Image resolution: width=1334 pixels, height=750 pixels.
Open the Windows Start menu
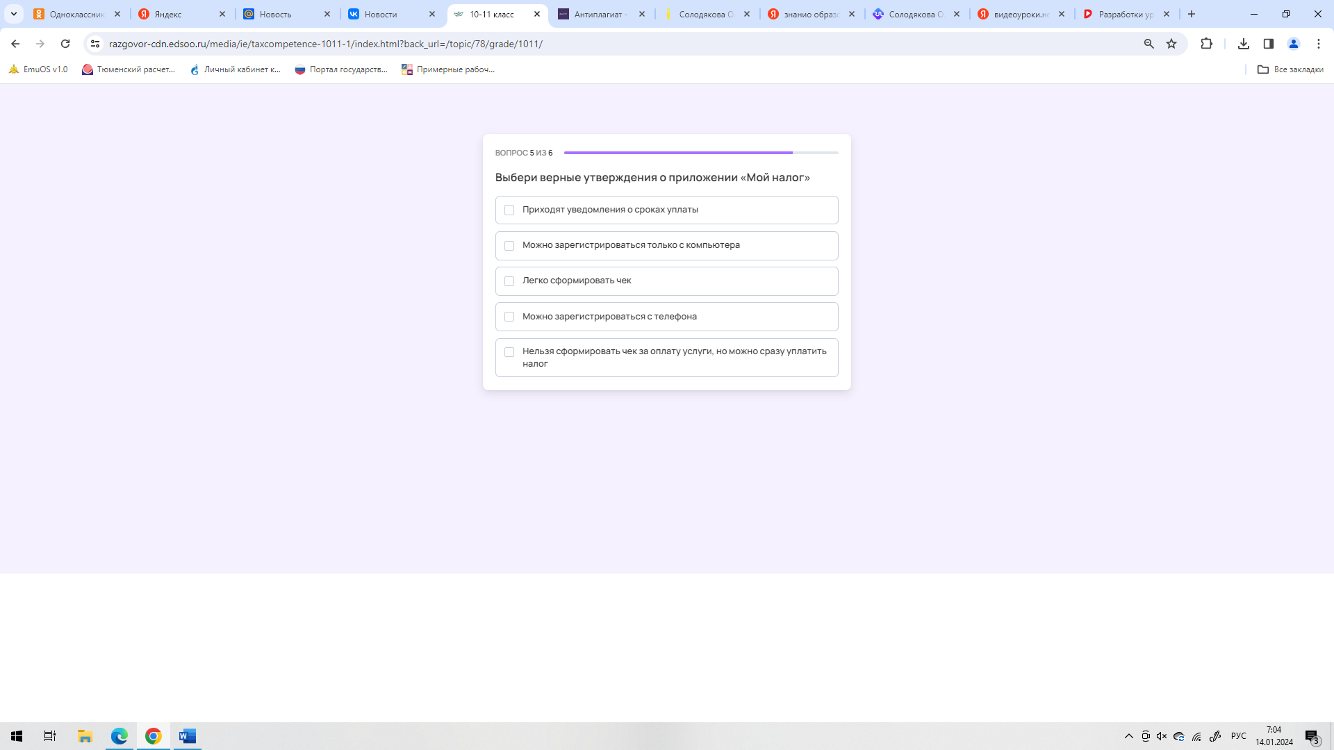17,736
